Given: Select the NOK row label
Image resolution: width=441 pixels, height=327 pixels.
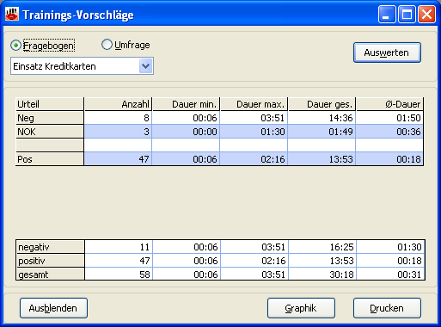Looking at the screenshot, I should pyautogui.click(x=50, y=132).
